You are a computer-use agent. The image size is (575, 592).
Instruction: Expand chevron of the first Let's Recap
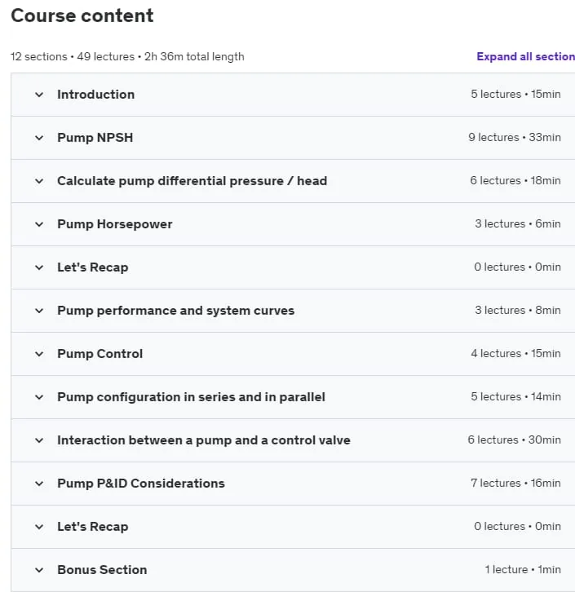click(39, 267)
